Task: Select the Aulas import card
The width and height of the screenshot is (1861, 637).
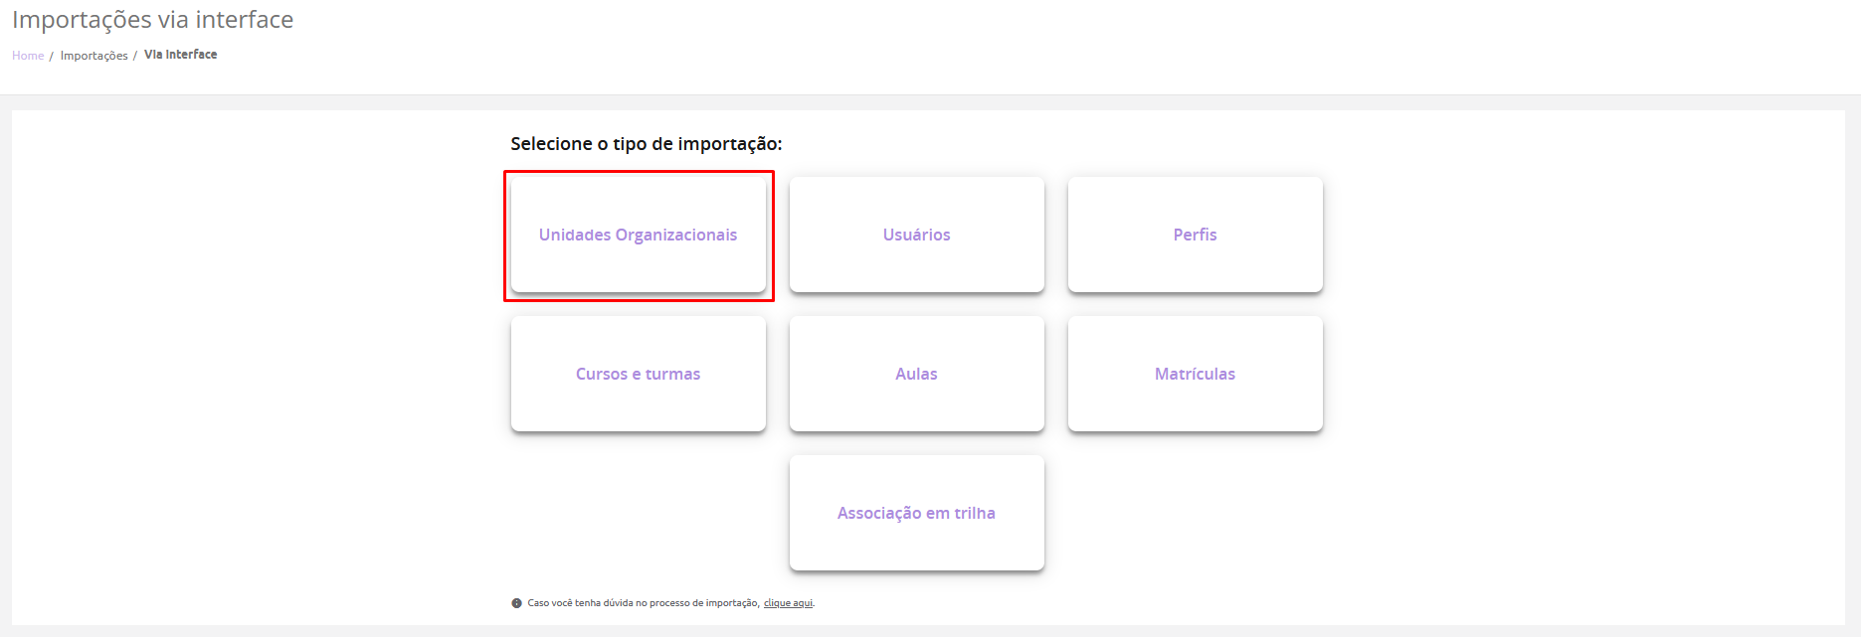Action: pos(916,374)
